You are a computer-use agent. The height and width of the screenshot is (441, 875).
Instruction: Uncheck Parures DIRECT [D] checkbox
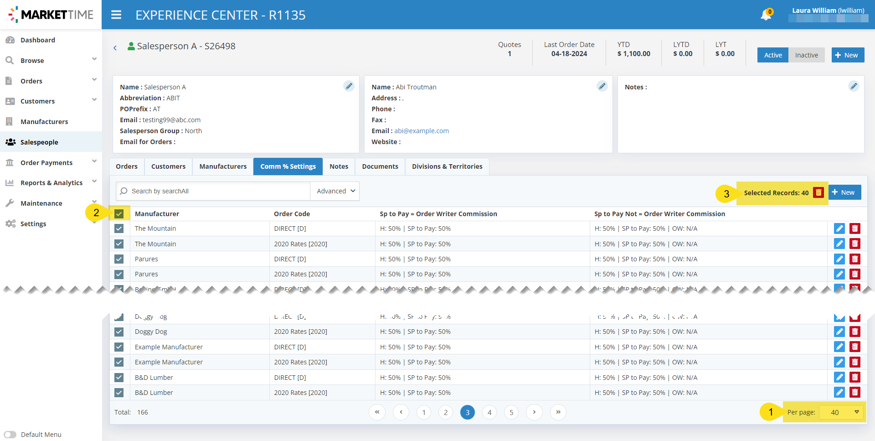[x=119, y=259]
